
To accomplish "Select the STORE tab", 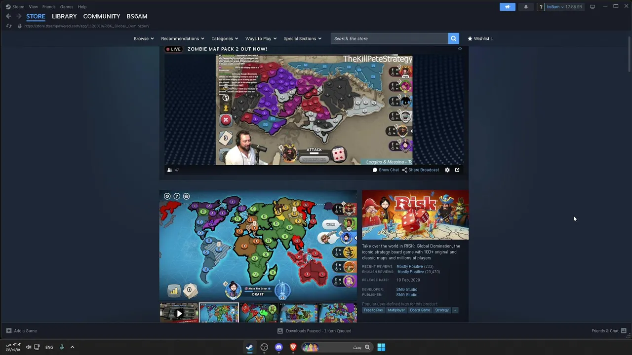I will 36,16.
